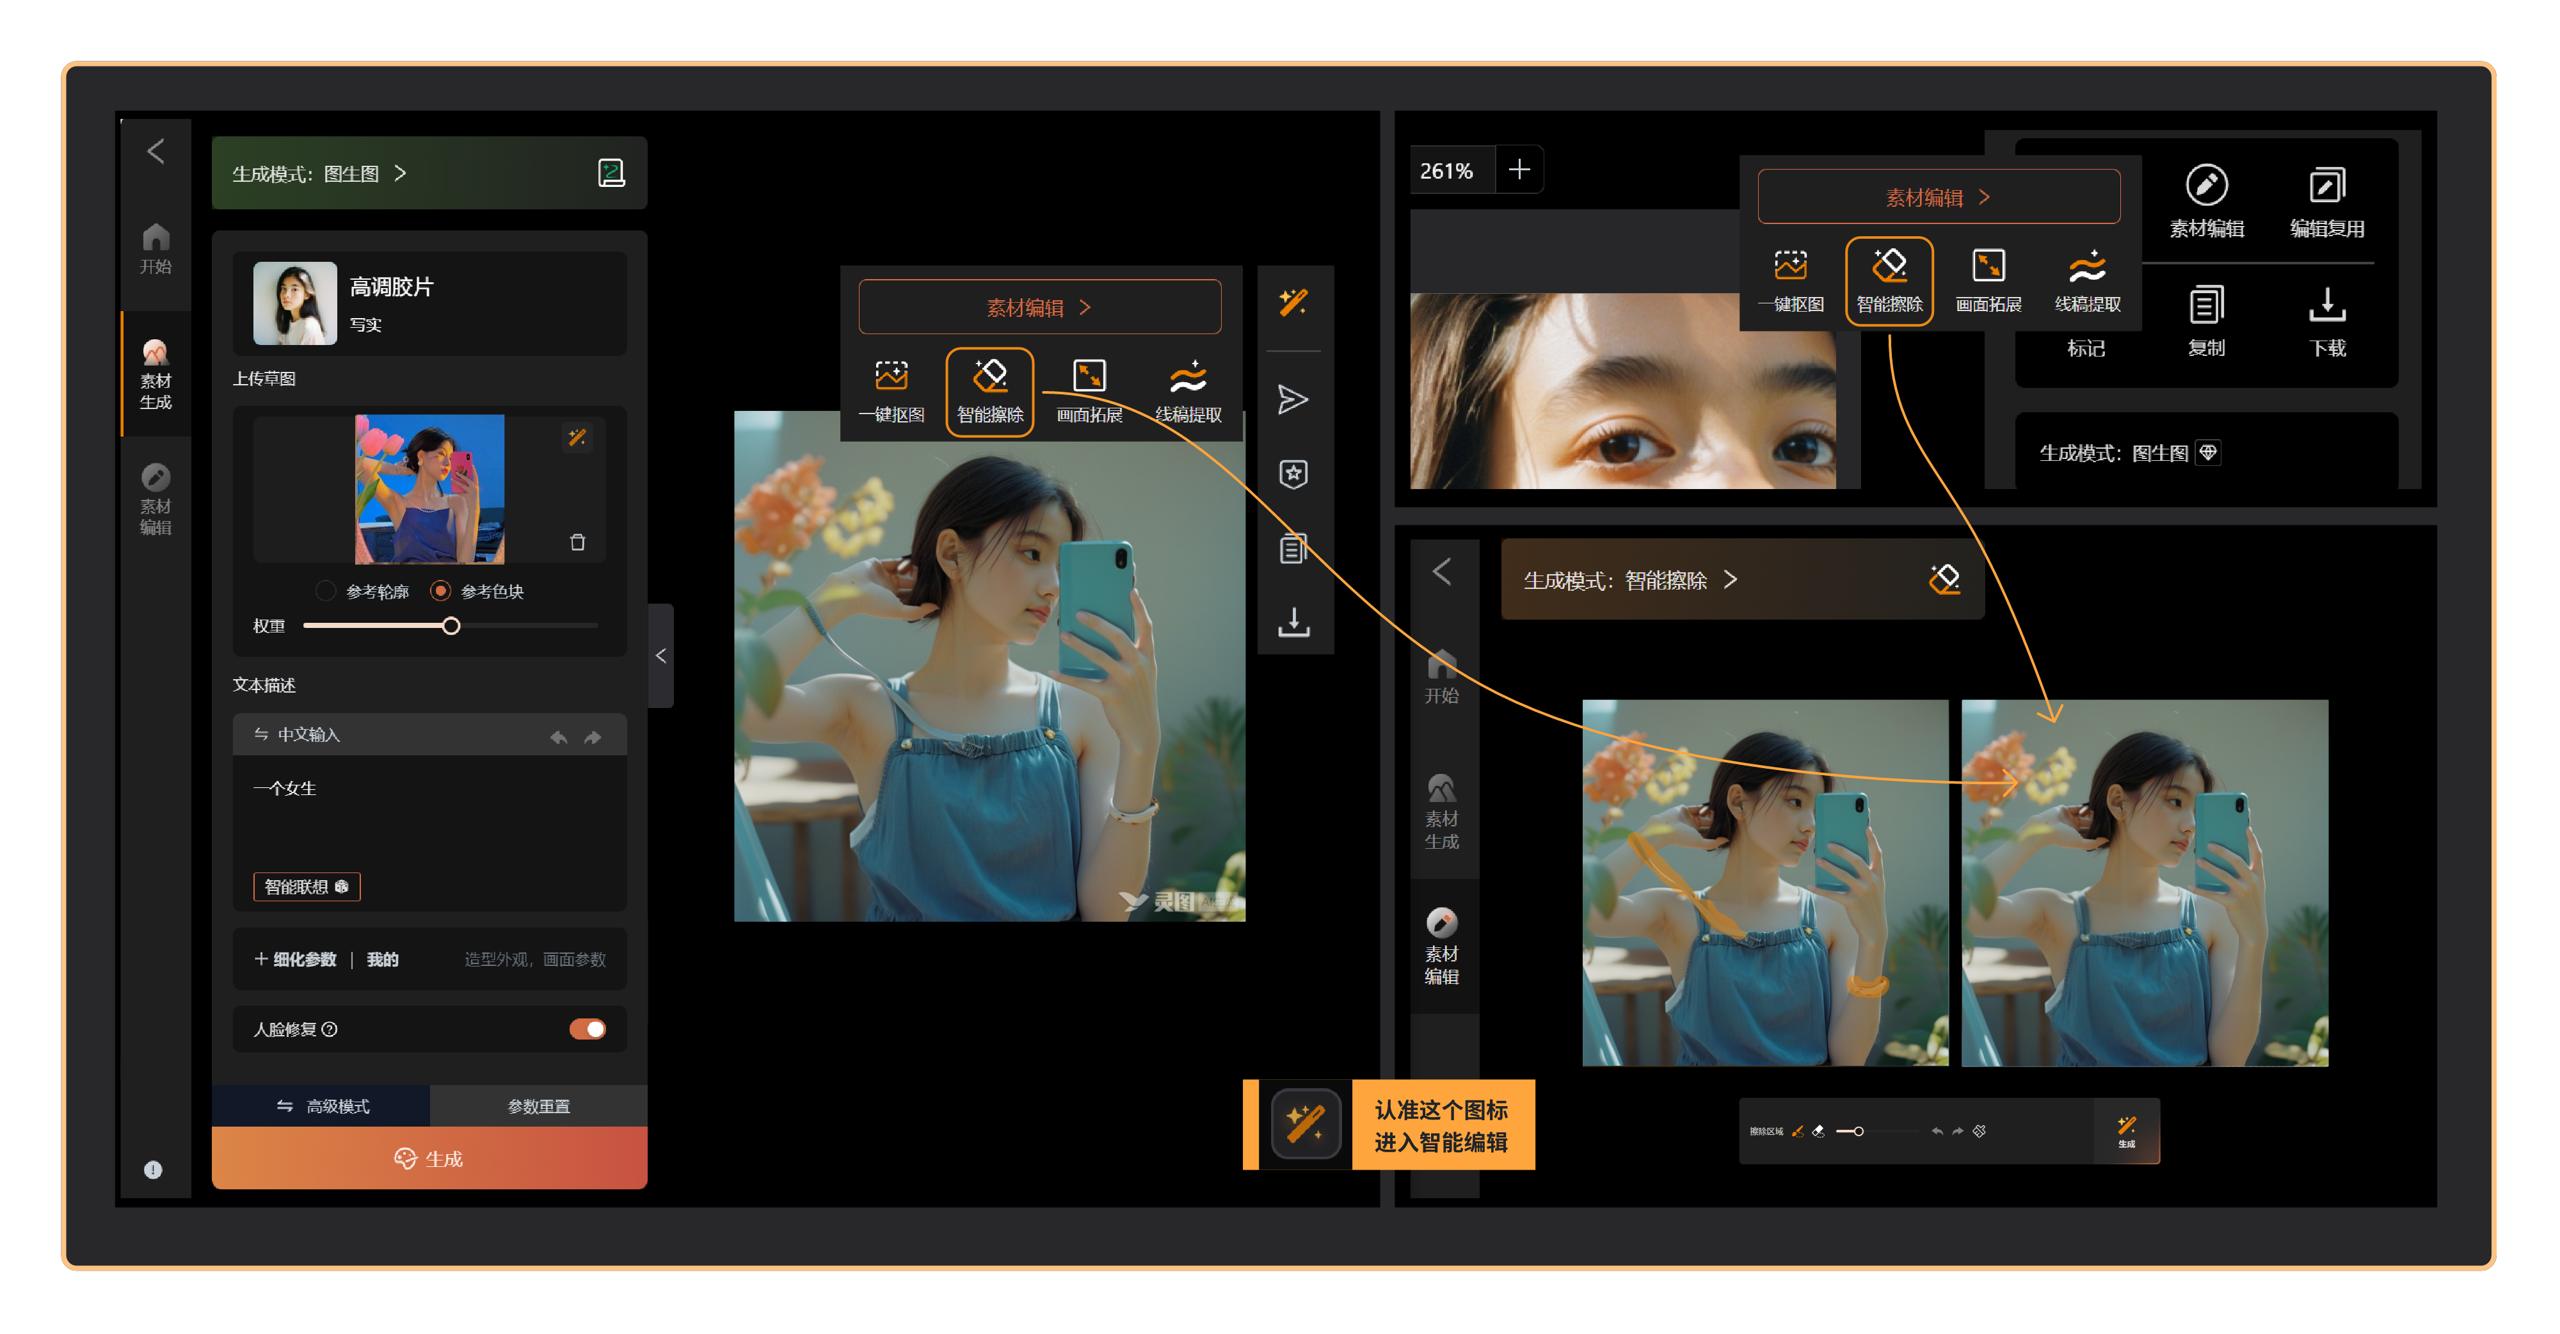Viewport: 2560px width, 1334px height.
Task: Toggle the 人脸修复 switch
Action: [x=588, y=1029]
